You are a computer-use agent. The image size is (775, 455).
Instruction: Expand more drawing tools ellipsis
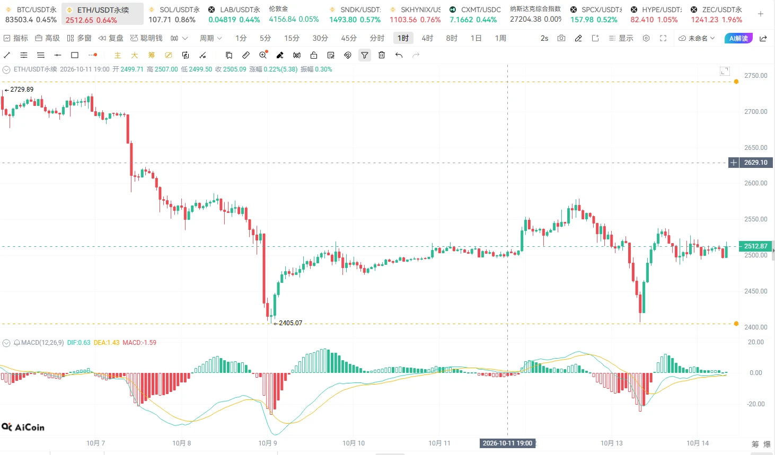[92, 55]
